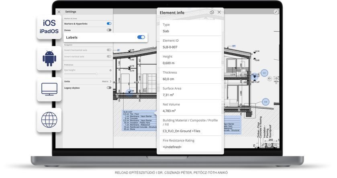This screenshot has width=337, height=178.
Task: Select the desktop monitor platform icon
Action: [49, 89]
